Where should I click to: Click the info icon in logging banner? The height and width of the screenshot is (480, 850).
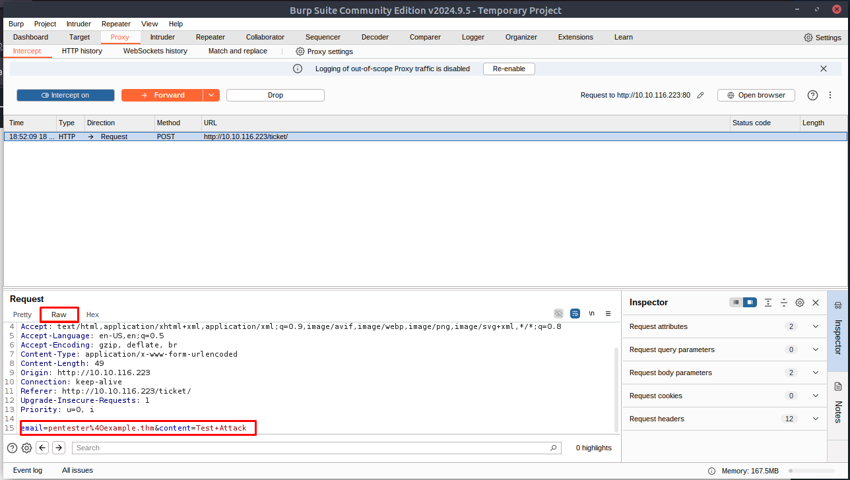point(298,69)
